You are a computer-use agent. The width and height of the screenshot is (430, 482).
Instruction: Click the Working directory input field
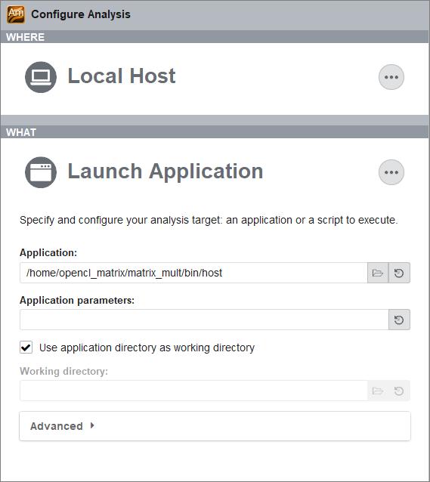193,391
